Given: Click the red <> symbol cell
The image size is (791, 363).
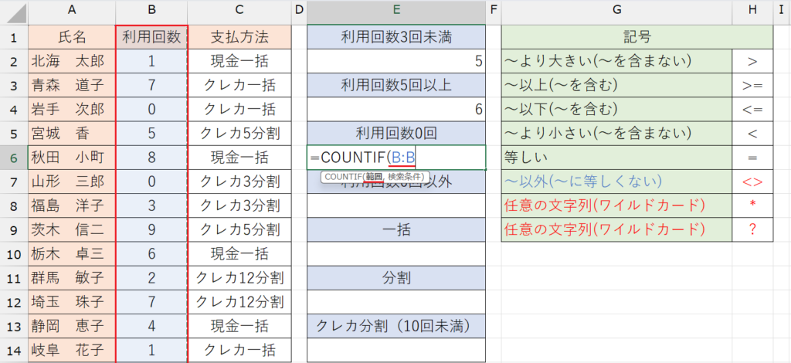Looking at the screenshot, I should click(752, 181).
